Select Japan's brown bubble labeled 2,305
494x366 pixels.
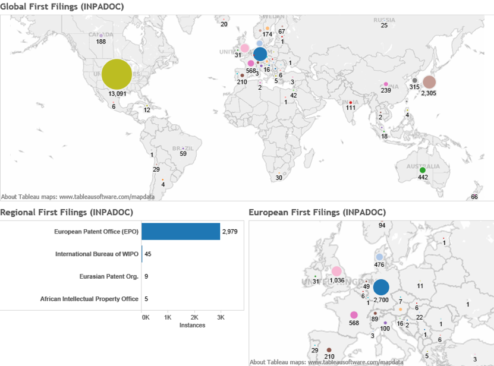(429, 82)
